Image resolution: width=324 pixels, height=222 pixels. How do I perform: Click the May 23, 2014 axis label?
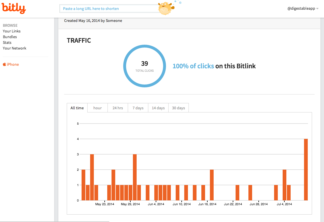(x=105, y=204)
